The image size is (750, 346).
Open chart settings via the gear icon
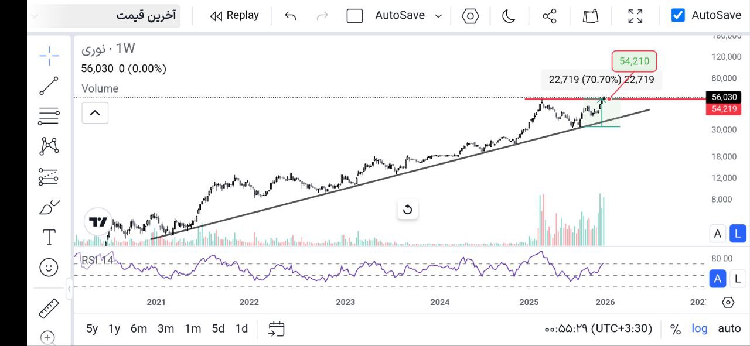(x=469, y=16)
